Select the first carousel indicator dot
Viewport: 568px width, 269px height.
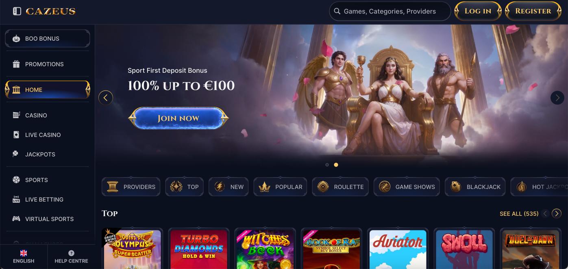pyautogui.click(x=327, y=165)
